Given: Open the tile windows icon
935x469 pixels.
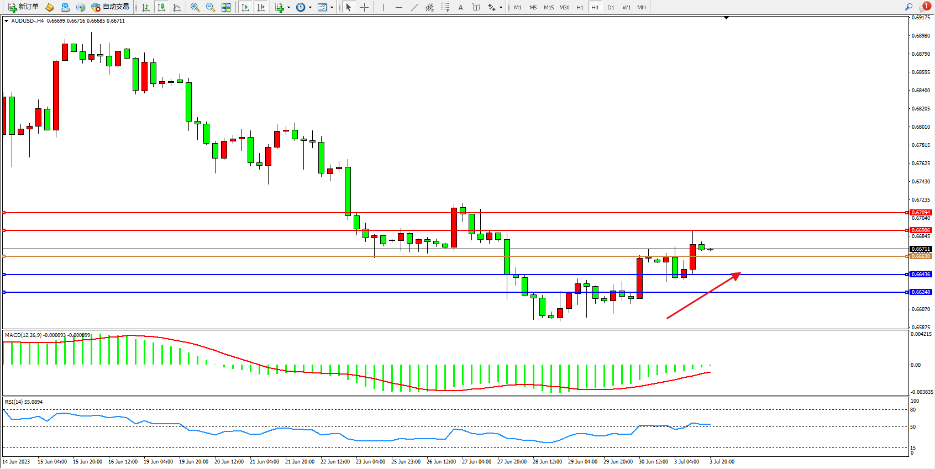Looking at the screenshot, I should tap(226, 7).
